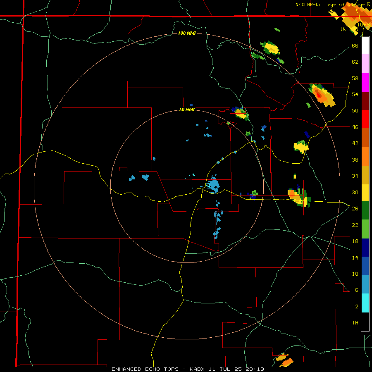The image size is (372, 372).
Task: Click the red-cored storm cell in the northeast
Action: 322,95
